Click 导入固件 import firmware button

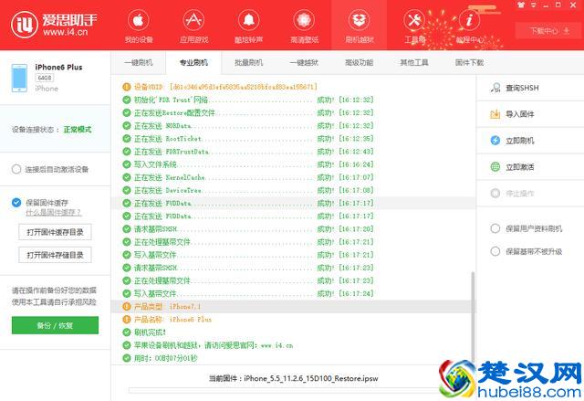[530, 114]
